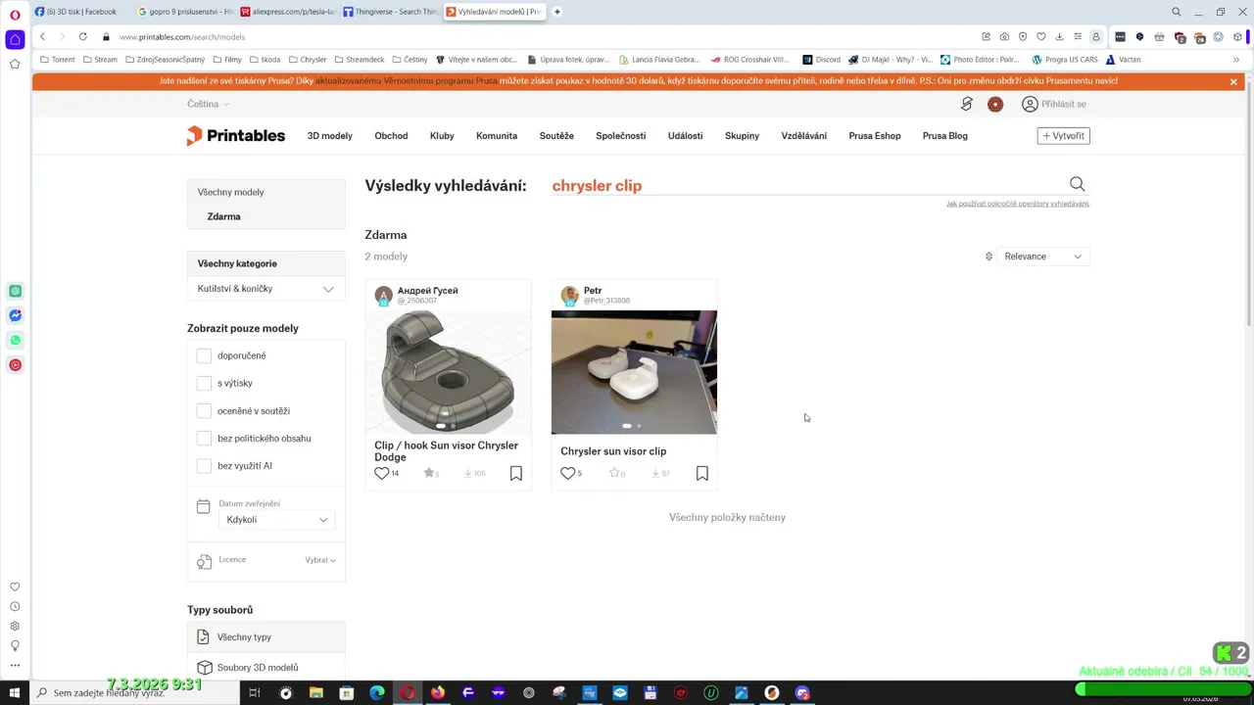Open ChatGPT icon in the Opera sidebar
The width and height of the screenshot is (1254, 705).
[15, 291]
